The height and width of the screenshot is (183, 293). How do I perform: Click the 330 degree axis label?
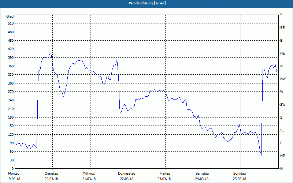(11, 75)
